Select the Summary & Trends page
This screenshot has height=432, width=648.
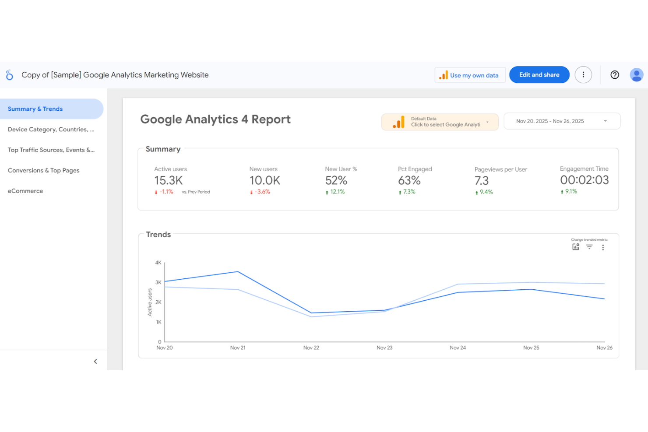pyautogui.click(x=52, y=109)
